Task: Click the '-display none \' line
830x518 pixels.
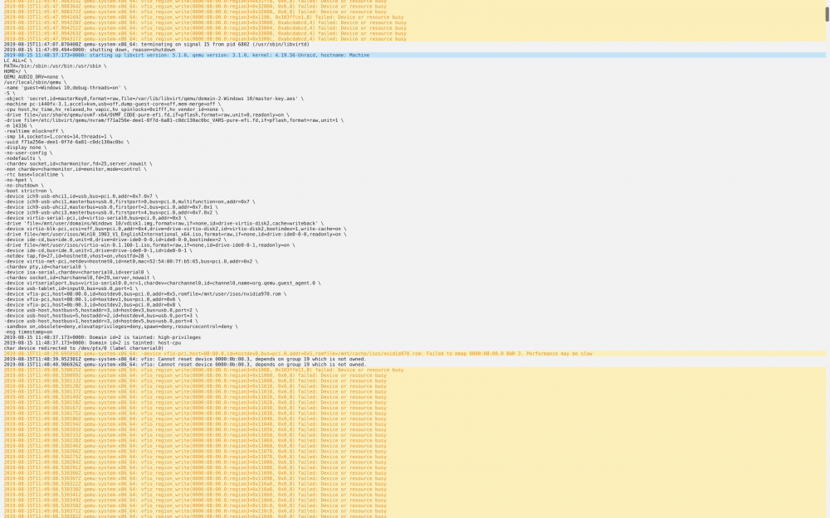Action: [26, 148]
